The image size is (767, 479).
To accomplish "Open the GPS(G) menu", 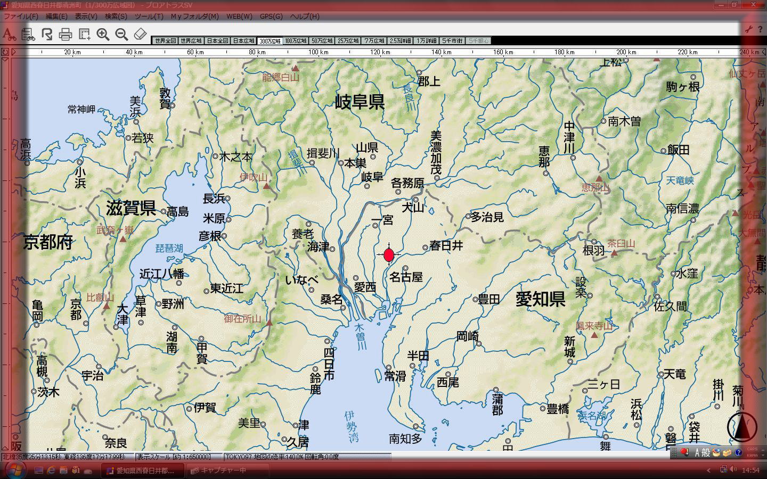I will [x=271, y=16].
